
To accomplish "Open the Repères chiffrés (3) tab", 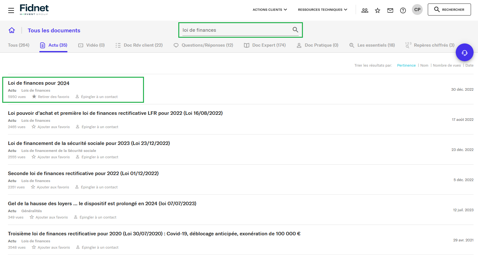I will click(430, 45).
